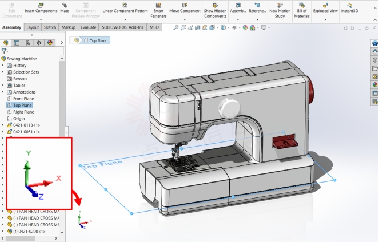Screen dimensions: 379x243
Task: Open Move Component dropdown arrow
Action: pos(185,19)
